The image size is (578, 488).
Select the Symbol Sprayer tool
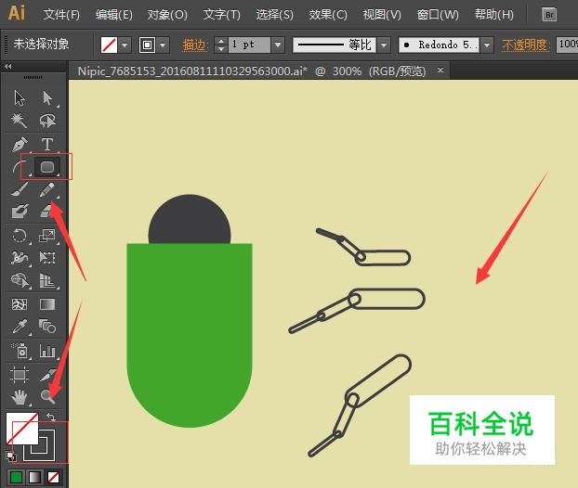20,351
